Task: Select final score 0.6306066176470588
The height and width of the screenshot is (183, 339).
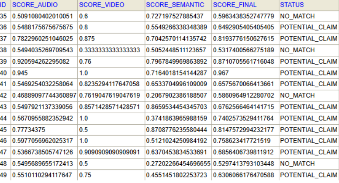Action: (x=243, y=175)
